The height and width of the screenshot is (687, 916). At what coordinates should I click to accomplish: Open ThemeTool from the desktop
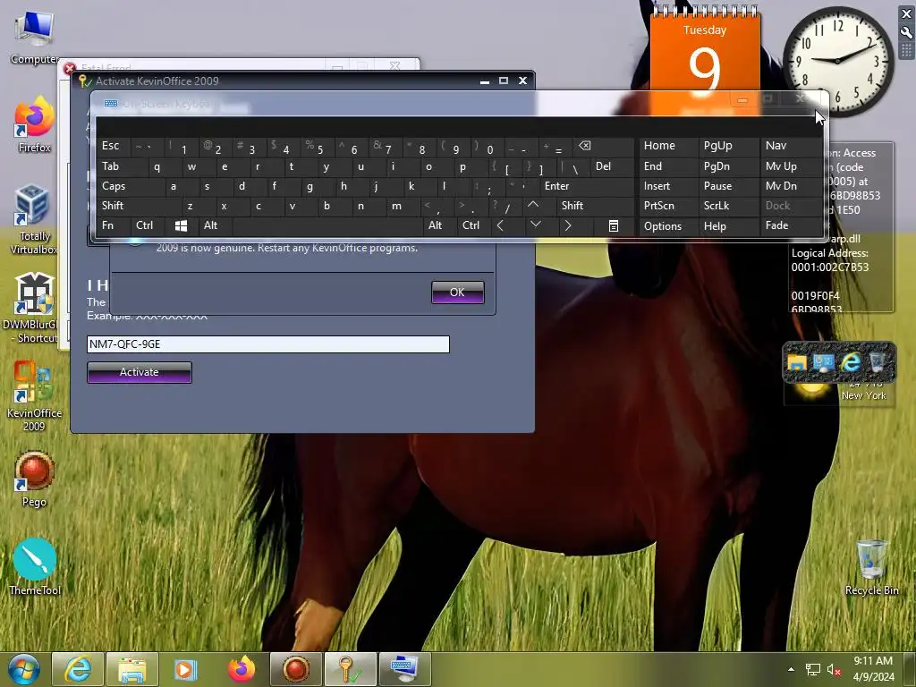pos(34,567)
